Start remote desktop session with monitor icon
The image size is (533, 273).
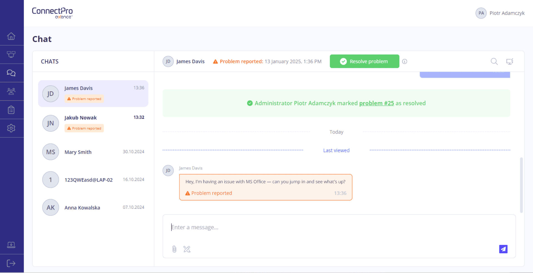pyautogui.click(x=510, y=61)
